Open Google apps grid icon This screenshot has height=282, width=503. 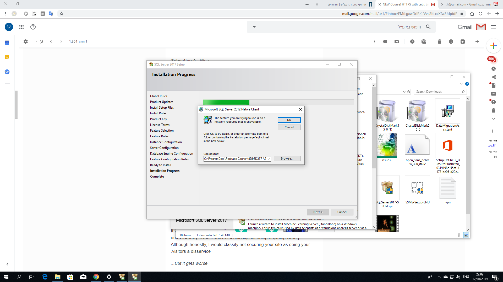click(x=21, y=27)
